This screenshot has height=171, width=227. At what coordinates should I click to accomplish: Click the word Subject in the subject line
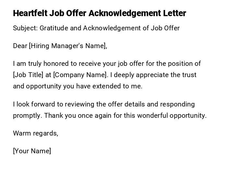(25, 28)
